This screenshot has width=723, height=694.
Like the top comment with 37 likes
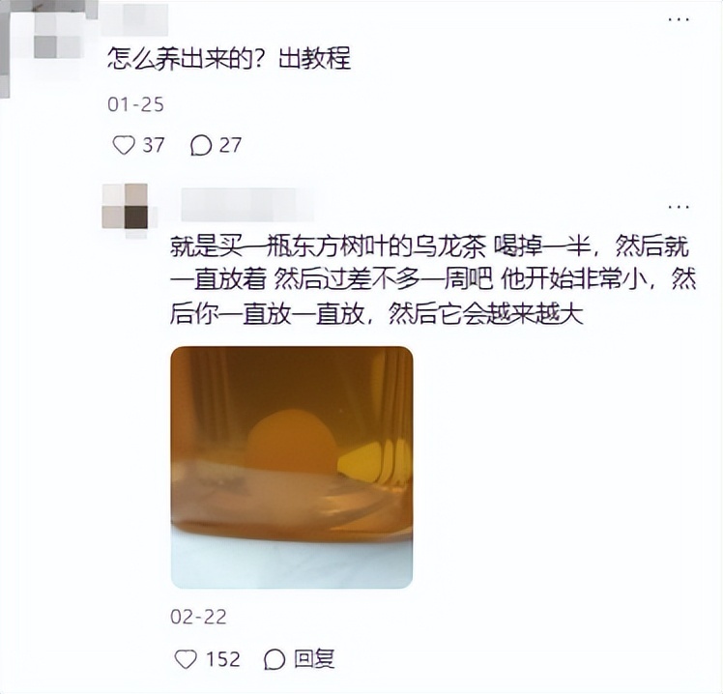tap(124, 146)
